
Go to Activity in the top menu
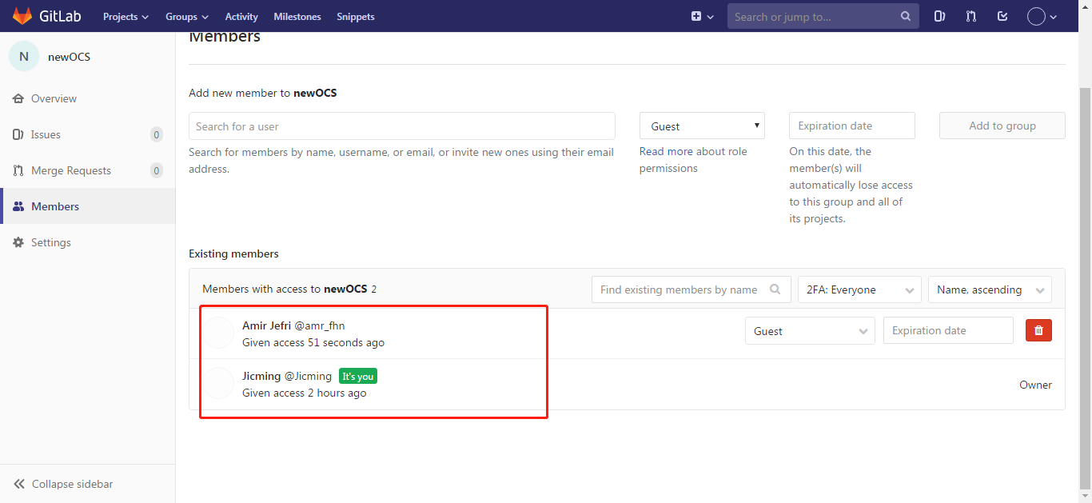coord(241,16)
